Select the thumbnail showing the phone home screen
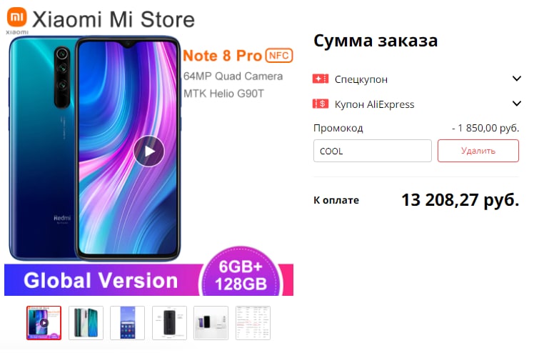Viewport: 544px width, 353px height. tap(127, 323)
